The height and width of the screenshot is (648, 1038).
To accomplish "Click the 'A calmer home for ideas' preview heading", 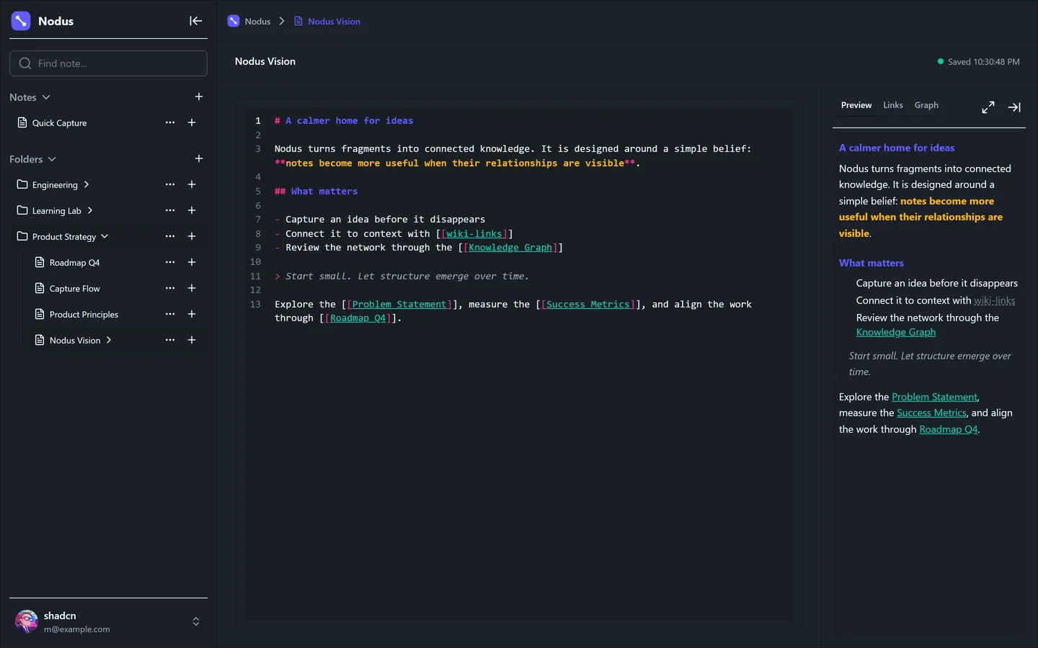I will click(897, 148).
